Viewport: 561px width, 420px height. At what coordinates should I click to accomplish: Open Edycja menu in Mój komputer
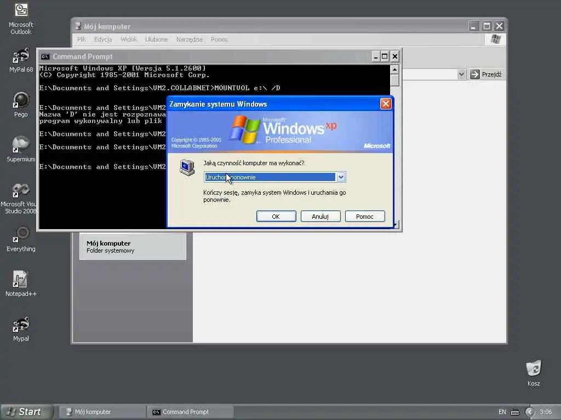pos(103,39)
